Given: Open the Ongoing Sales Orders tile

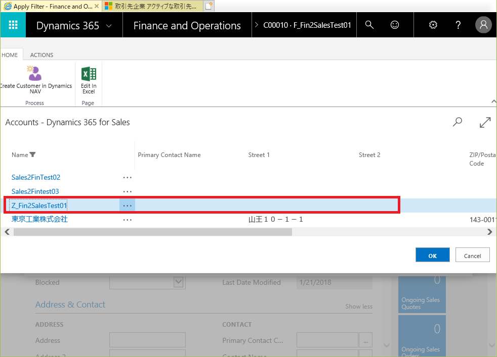Looking at the screenshot, I should tap(422, 336).
